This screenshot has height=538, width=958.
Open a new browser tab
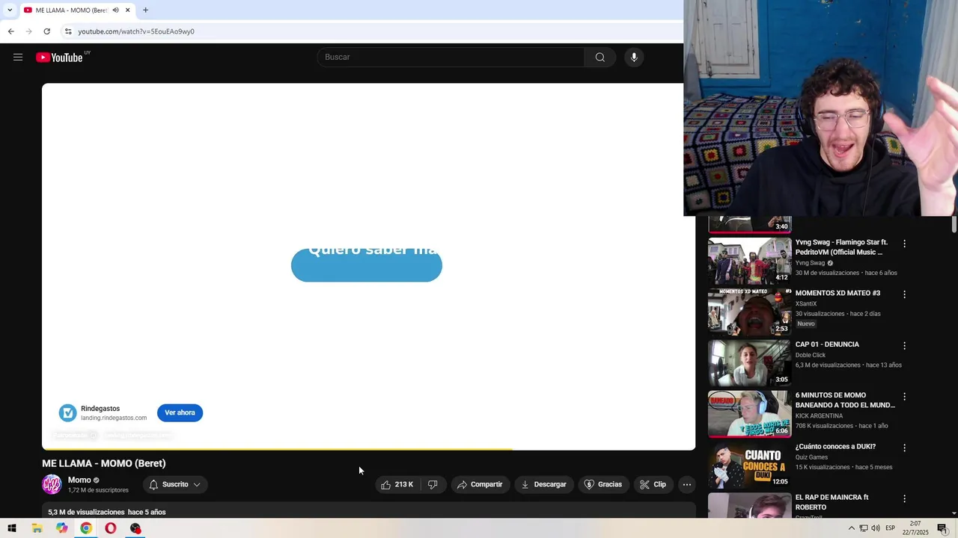145,10
